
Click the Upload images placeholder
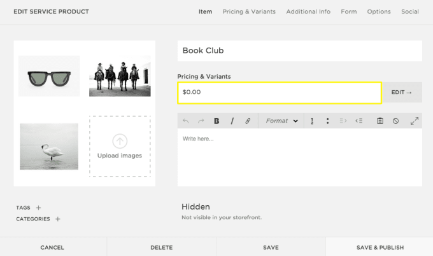pos(120,146)
